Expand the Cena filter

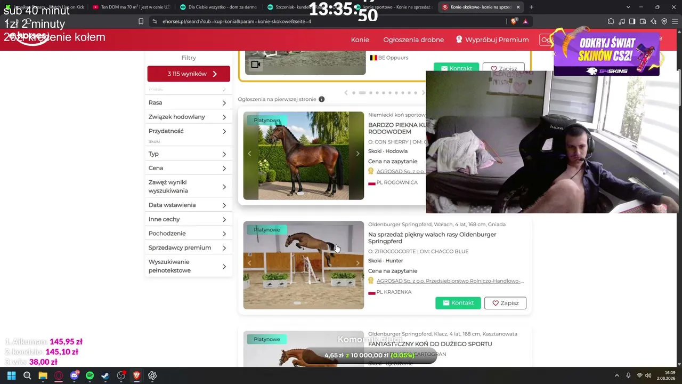pyautogui.click(x=189, y=168)
